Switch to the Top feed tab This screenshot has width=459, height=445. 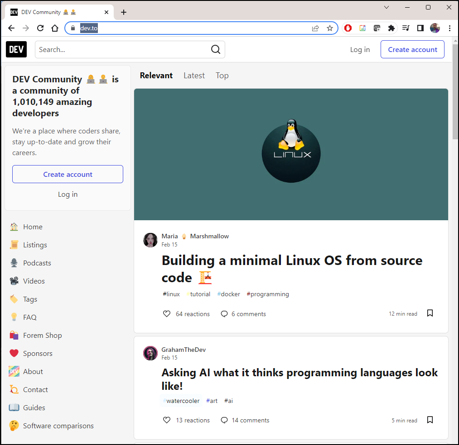tap(222, 76)
